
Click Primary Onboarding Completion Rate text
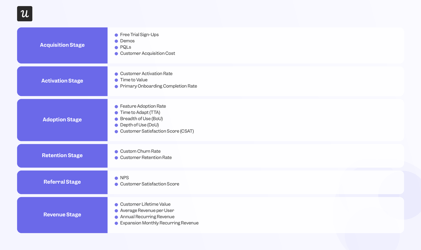pos(159,86)
